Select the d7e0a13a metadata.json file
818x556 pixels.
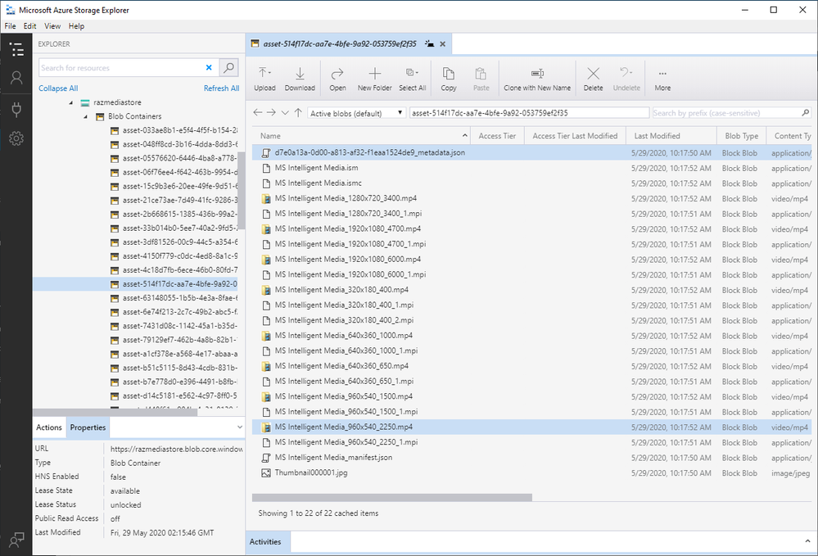(531, 153)
